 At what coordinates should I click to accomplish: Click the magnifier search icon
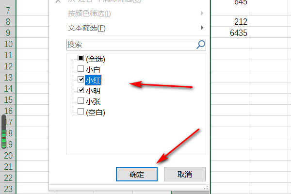201,45
